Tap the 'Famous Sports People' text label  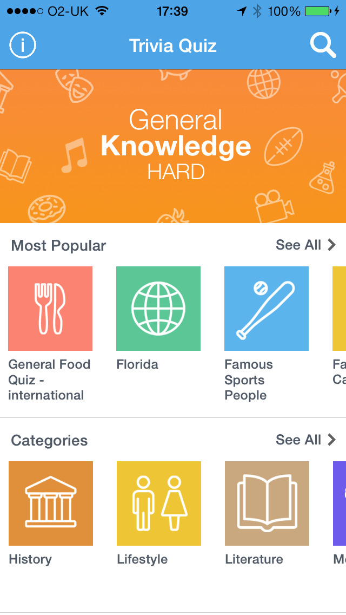(x=249, y=380)
